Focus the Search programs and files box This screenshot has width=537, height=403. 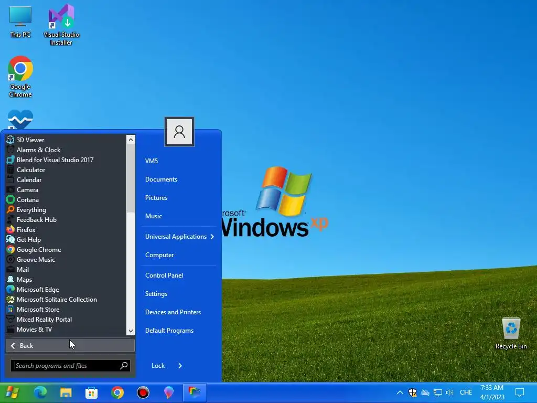point(70,365)
